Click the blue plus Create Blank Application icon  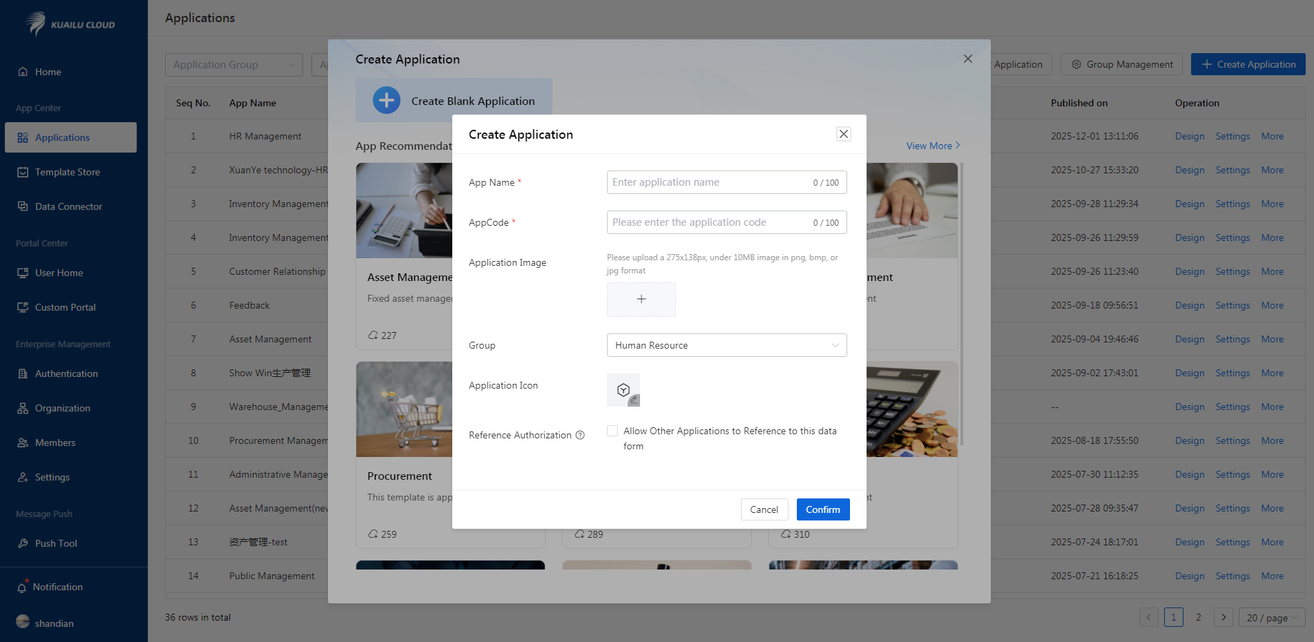pos(387,101)
